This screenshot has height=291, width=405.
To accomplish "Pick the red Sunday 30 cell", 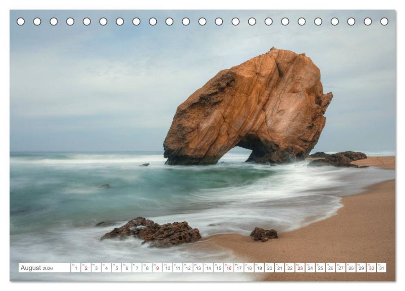I will pos(371,268).
